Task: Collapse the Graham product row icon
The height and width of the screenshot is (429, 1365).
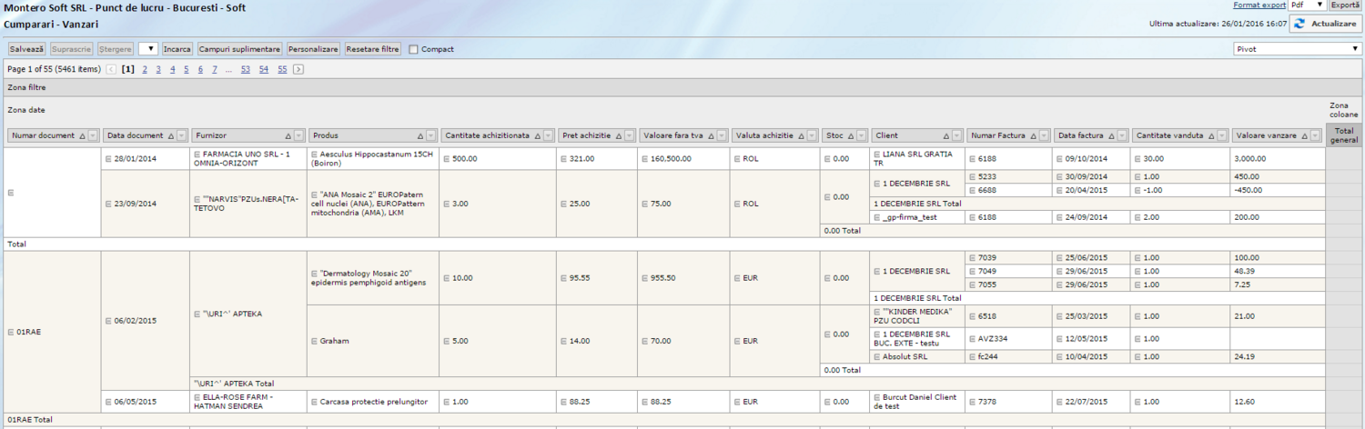Action: point(314,341)
